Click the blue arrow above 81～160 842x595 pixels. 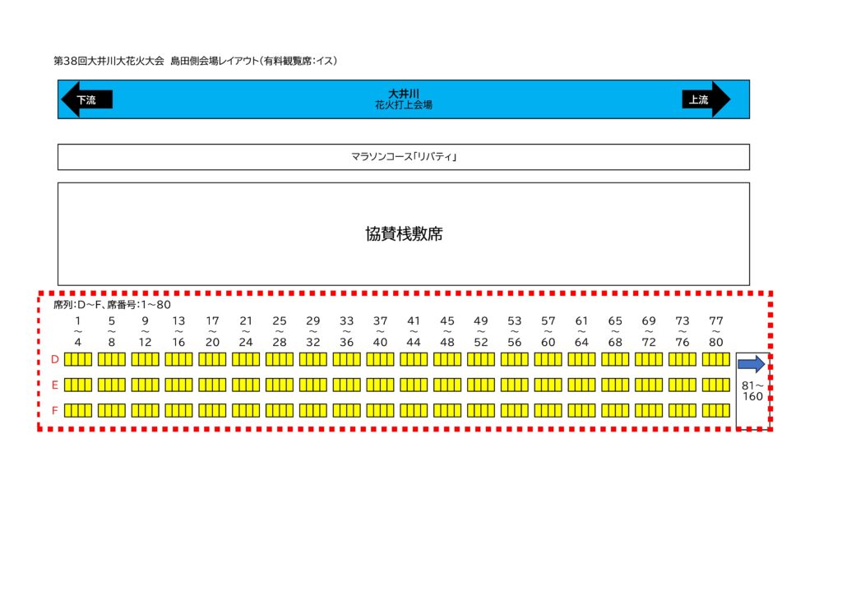point(752,364)
